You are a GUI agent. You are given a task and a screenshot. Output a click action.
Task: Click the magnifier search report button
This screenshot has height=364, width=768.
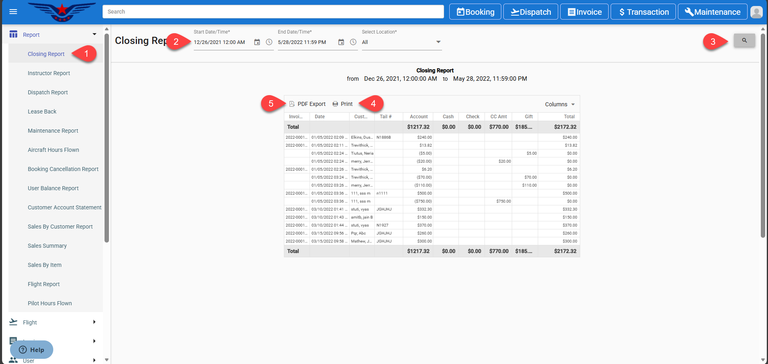[x=744, y=40]
